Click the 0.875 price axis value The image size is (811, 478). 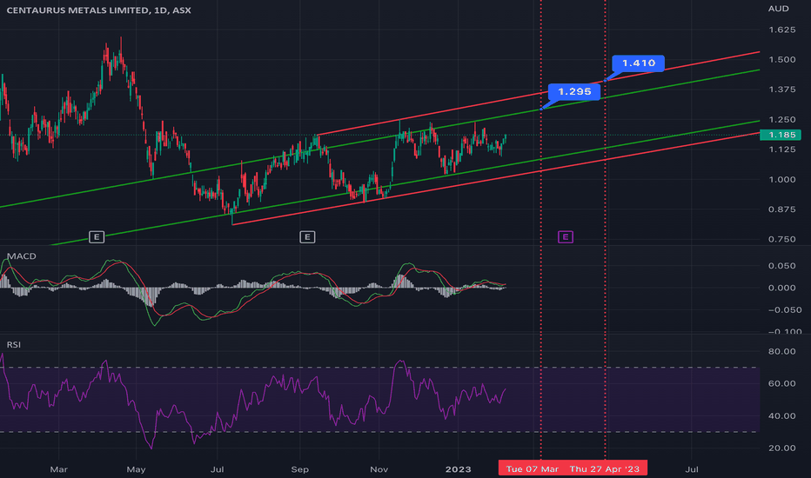tap(782, 209)
